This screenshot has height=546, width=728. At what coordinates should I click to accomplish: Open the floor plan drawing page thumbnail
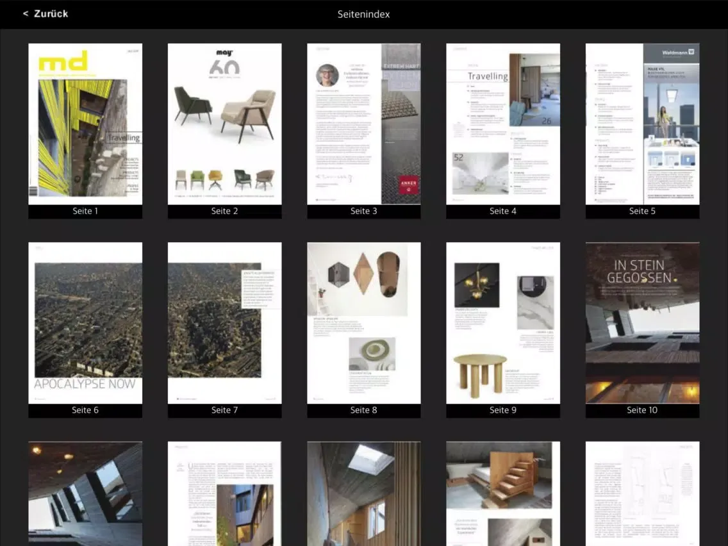(x=643, y=493)
